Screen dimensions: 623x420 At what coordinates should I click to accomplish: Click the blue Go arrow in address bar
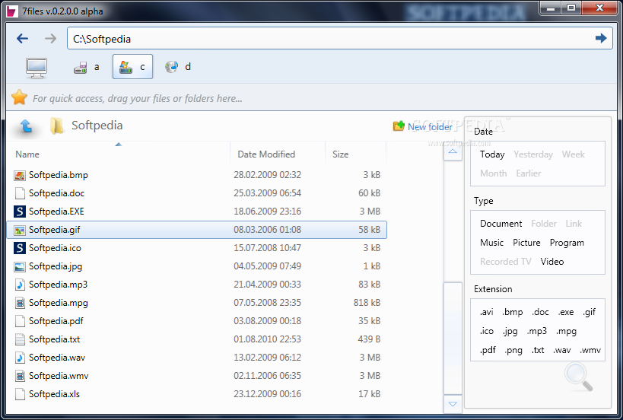601,38
